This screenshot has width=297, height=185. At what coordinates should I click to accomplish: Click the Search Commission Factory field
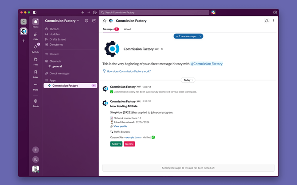154,12
